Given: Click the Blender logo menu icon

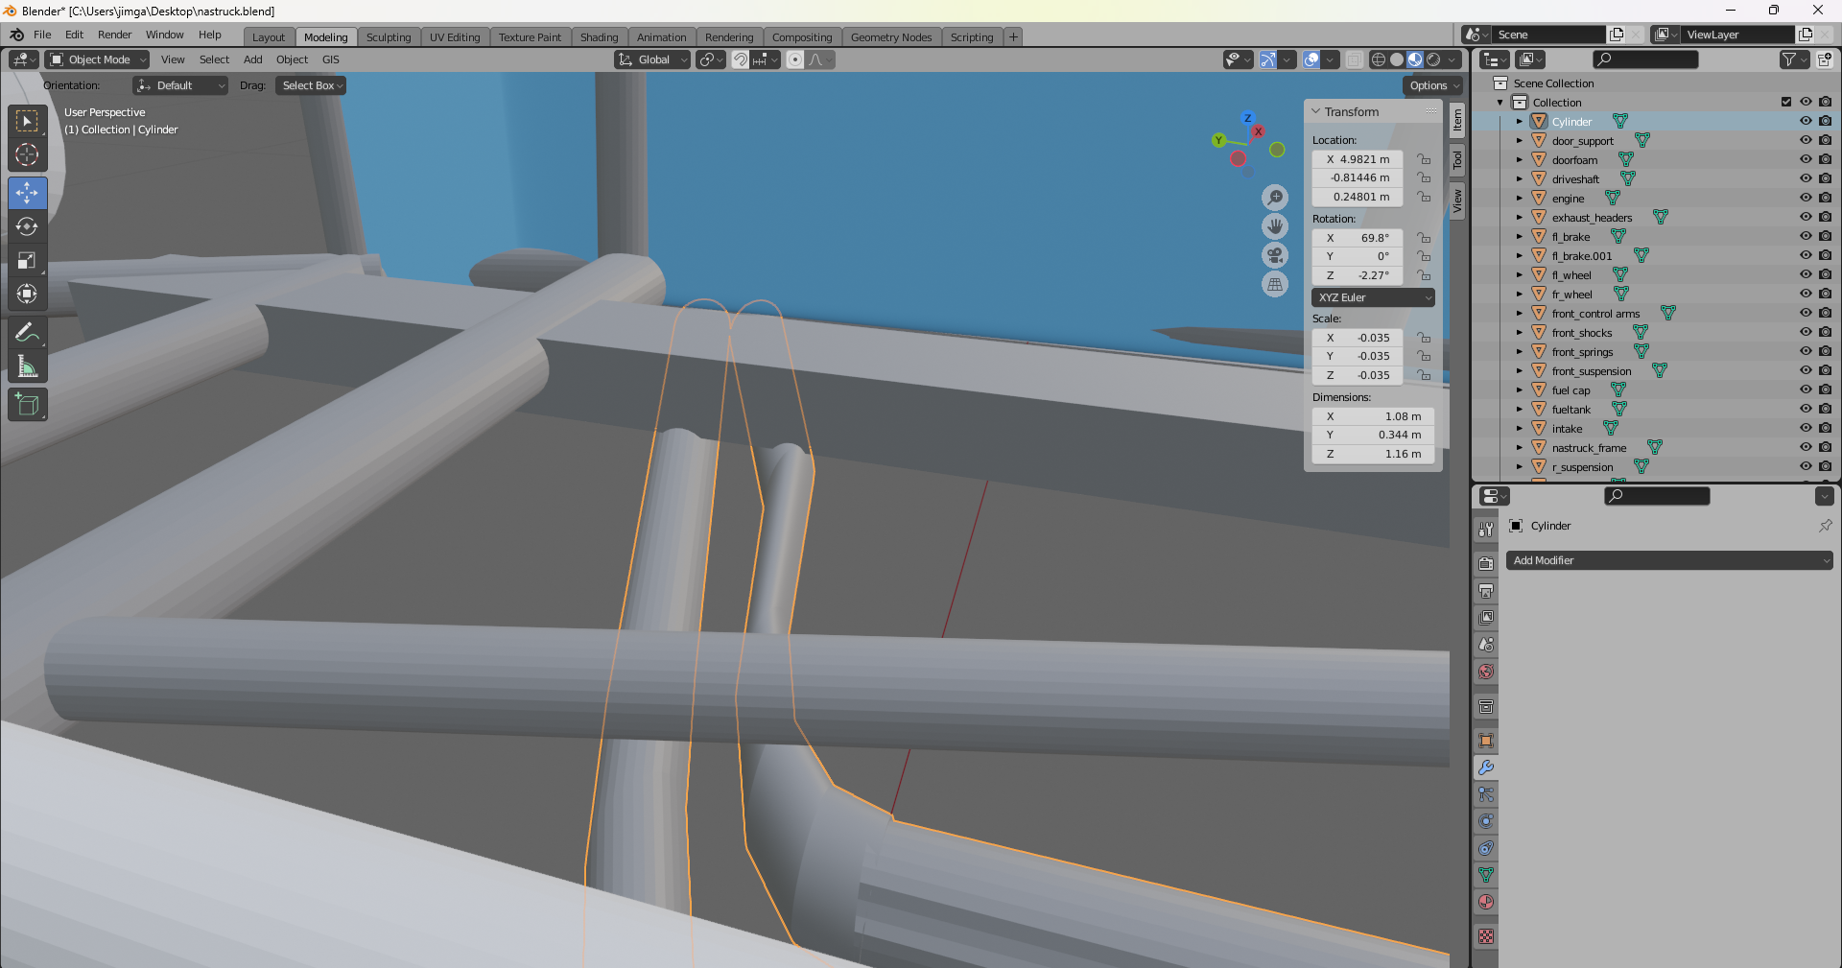Looking at the screenshot, I should pyautogui.click(x=16, y=35).
